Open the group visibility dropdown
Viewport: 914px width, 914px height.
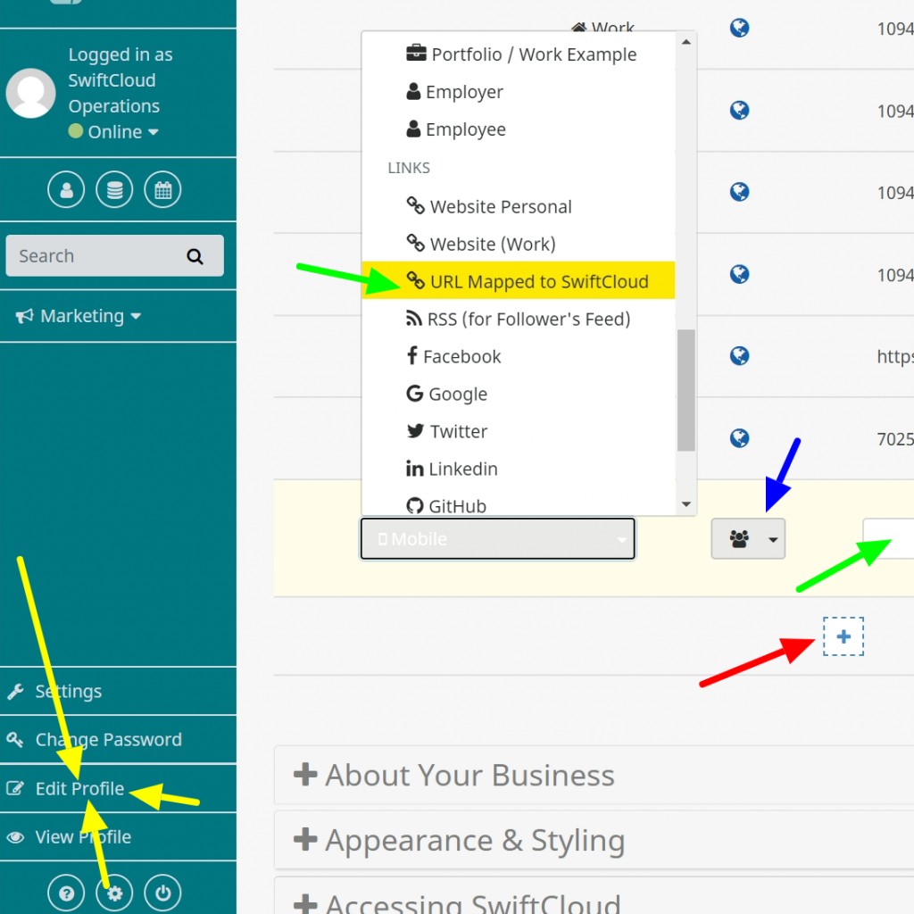(x=748, y=538)
